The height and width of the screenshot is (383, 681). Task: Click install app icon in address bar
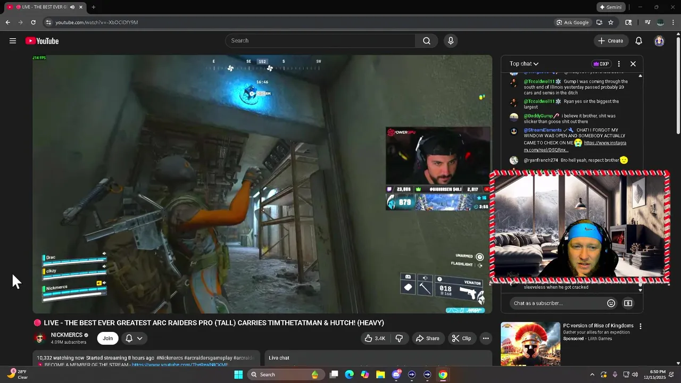pyautogui.click(x=599, y=22)
